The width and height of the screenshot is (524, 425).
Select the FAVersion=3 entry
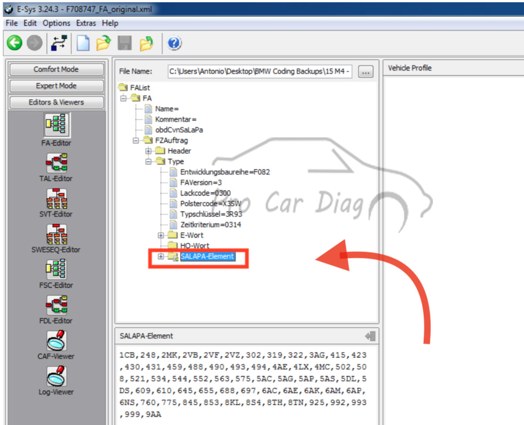click(201, 183)
